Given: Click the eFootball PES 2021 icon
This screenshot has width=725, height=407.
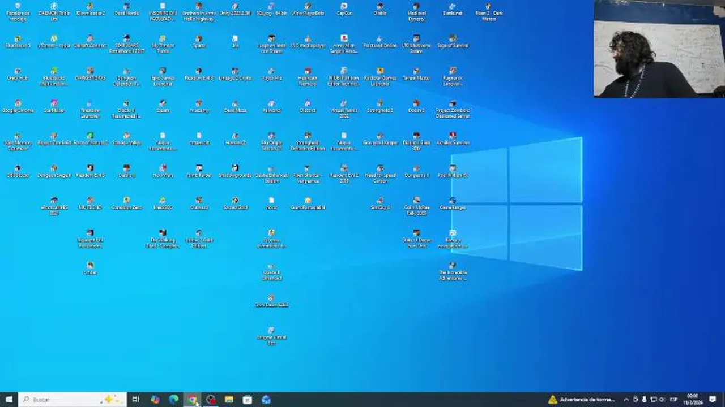Looking at the screenshot, I should click(x=54, y=206).
